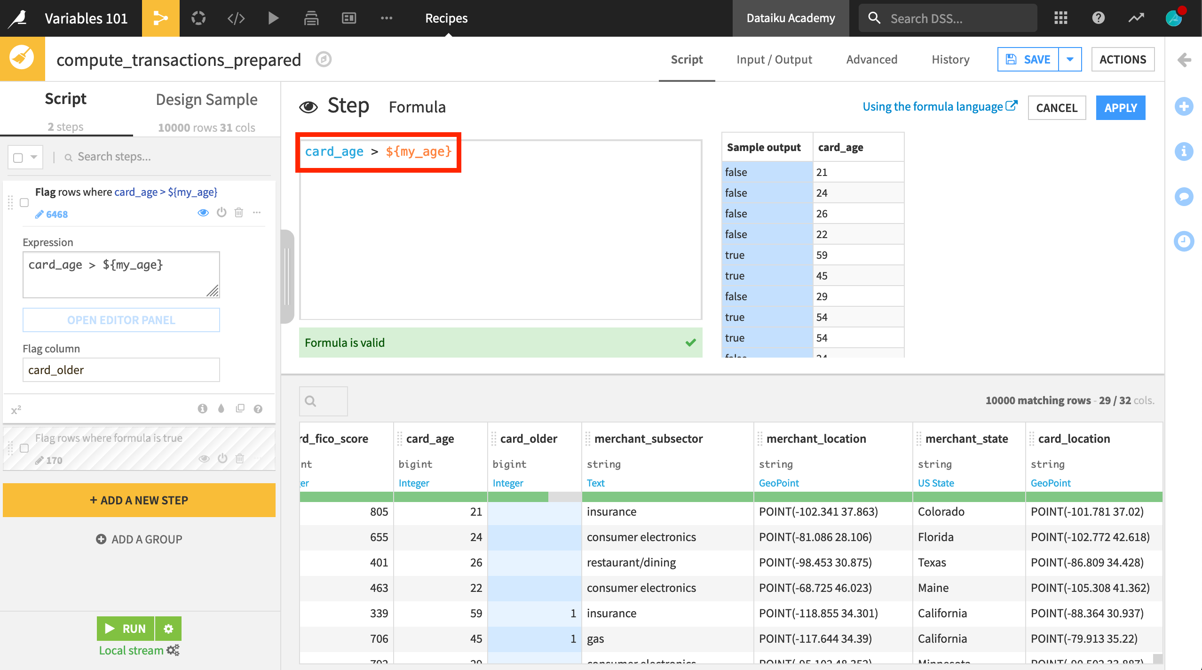1202x670 pixels.
Task: Click the green quality bar under card_age column
Action: pyautogui.click(x=440, y=497)
